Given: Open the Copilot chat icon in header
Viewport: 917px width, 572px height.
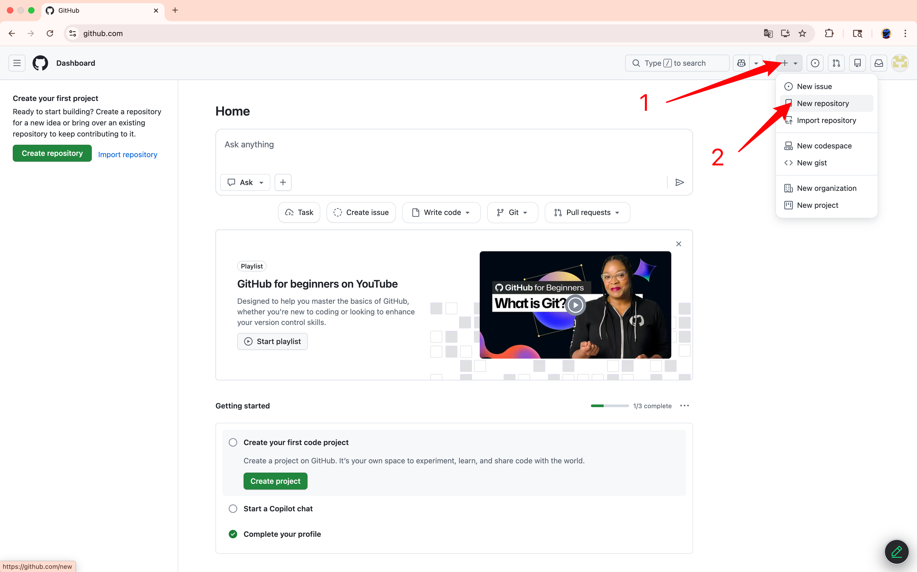Looking at the screenshot, I should click(741, 63).
